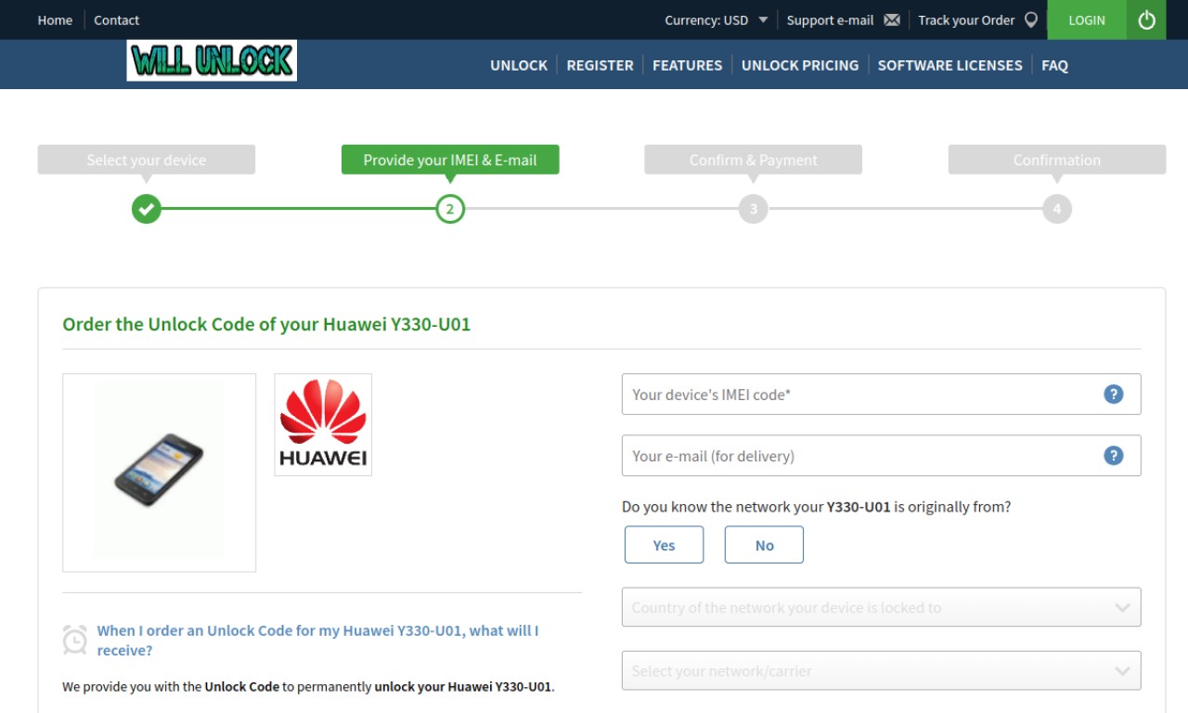Click the 'We provide you with the Unlock Code' text
Viewport: 1188px width, 713px height.
308,687
